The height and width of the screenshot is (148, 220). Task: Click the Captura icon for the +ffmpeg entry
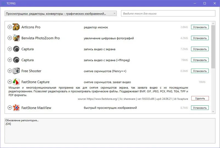[16, 60]
